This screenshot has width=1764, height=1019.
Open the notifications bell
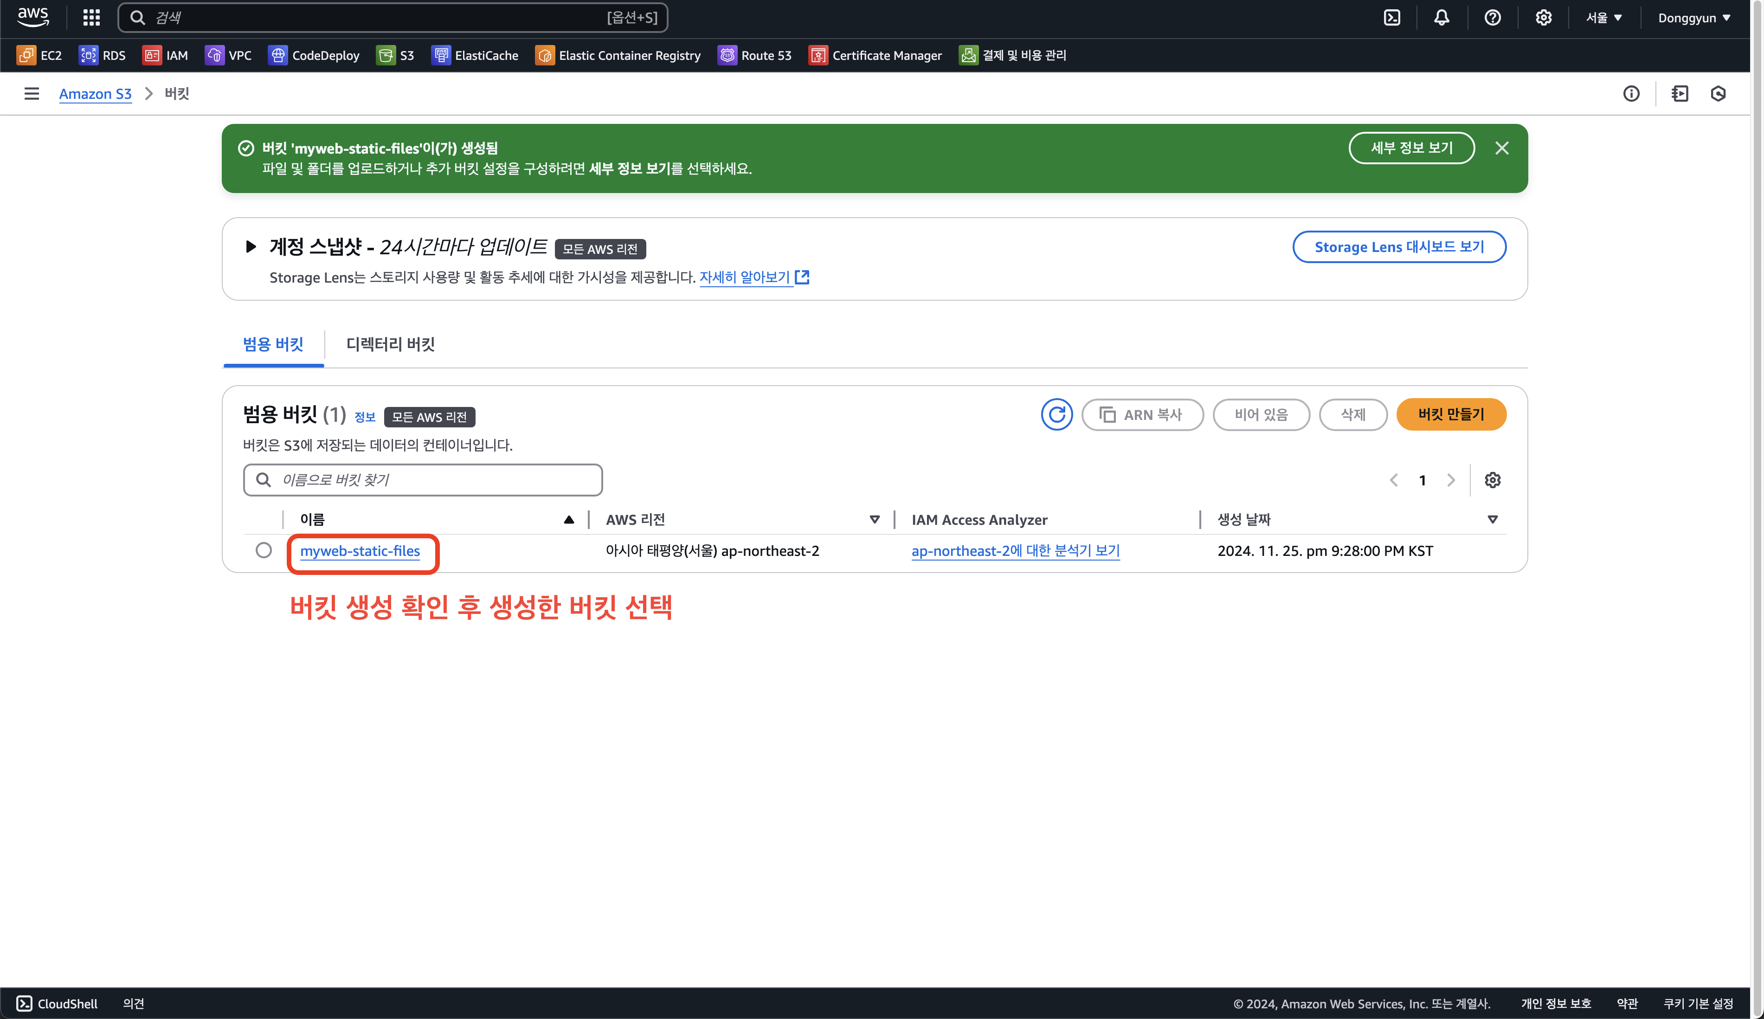pos(1442,18)
